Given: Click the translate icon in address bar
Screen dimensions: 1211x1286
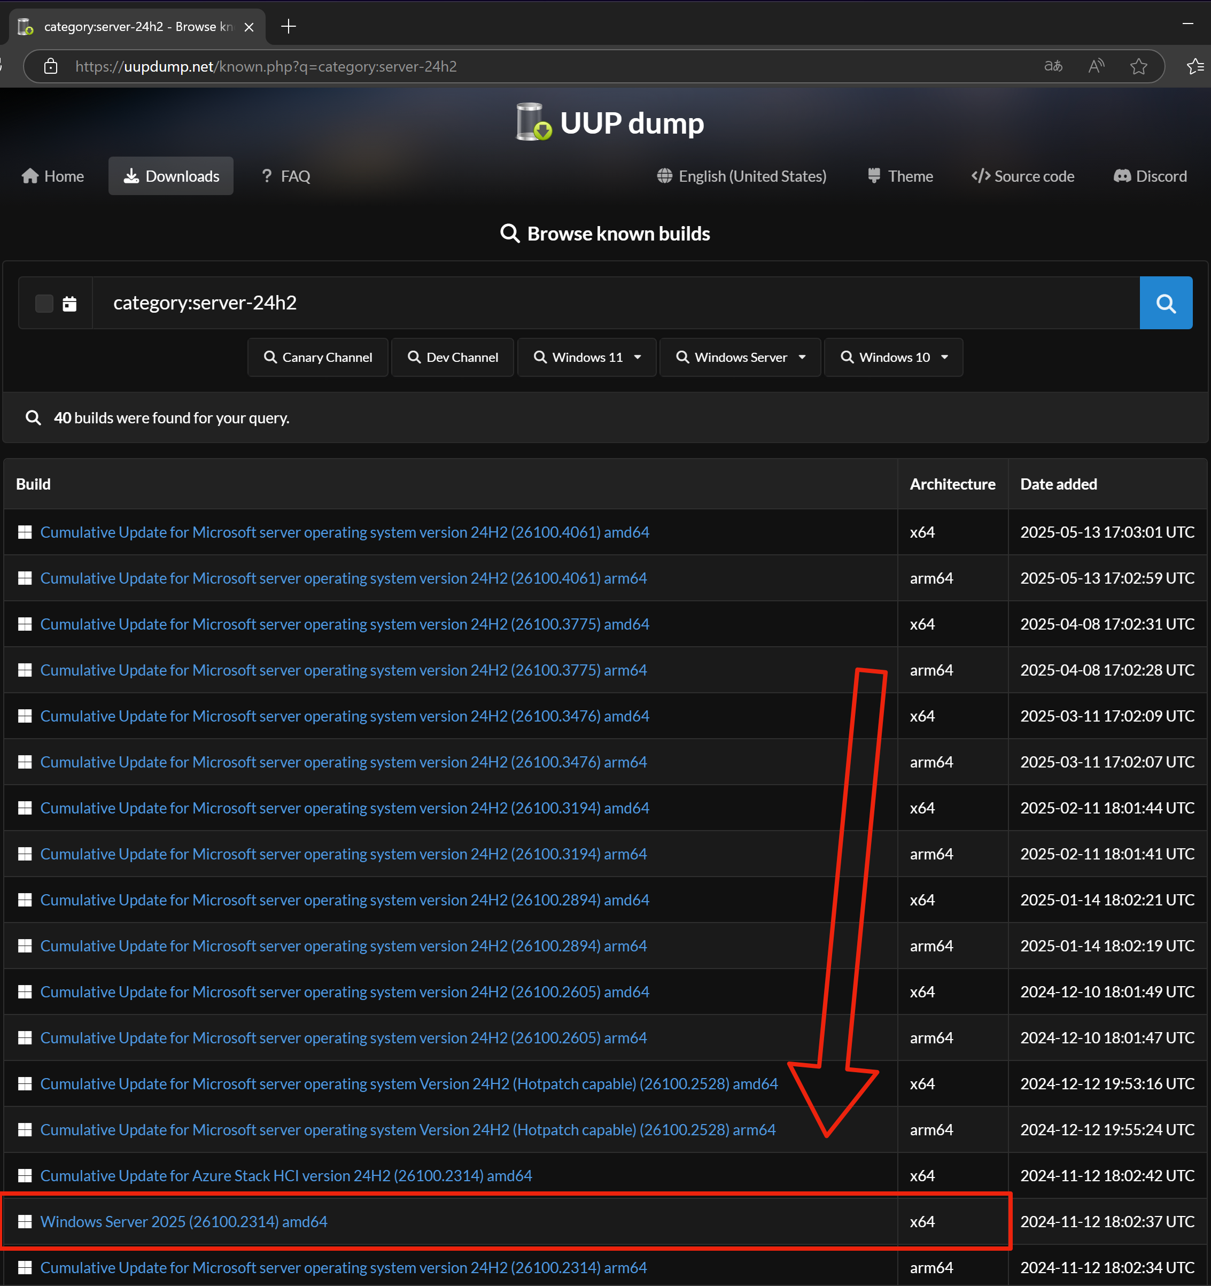Looking at the screenshot, I should coord(1052,66).
